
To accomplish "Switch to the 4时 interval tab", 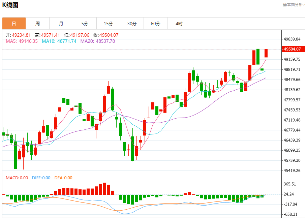I will pos(179,24).
